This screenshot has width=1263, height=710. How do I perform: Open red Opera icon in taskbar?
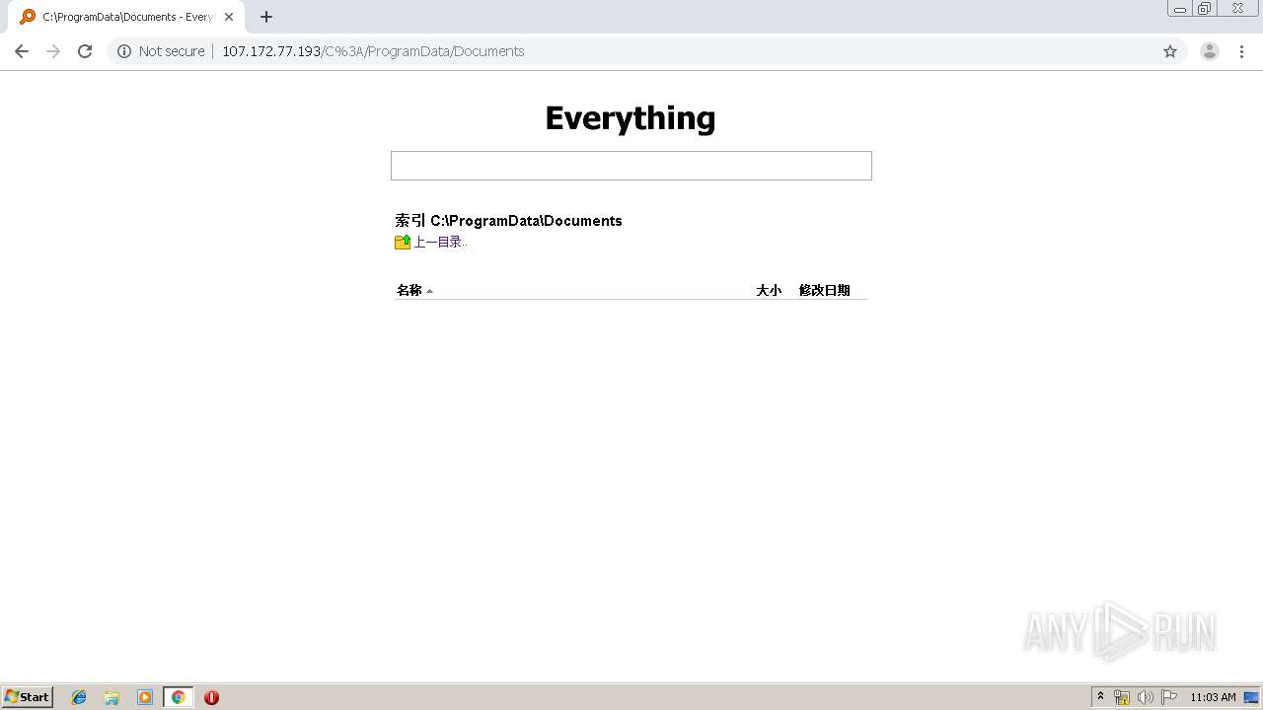211,697
